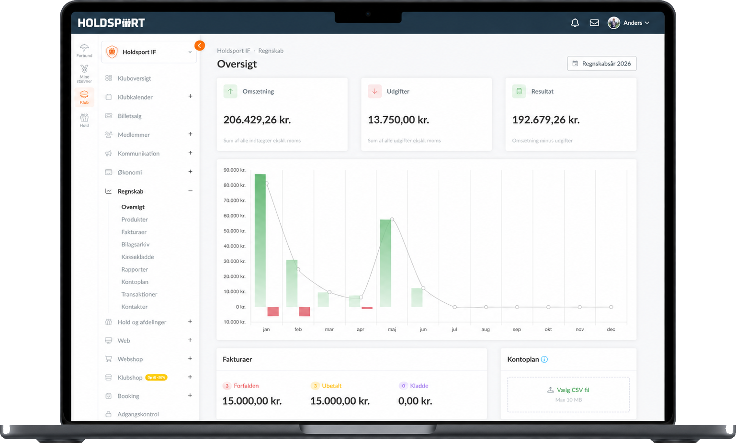
Task: Open Forfalden invoices link
Action: 246,386
